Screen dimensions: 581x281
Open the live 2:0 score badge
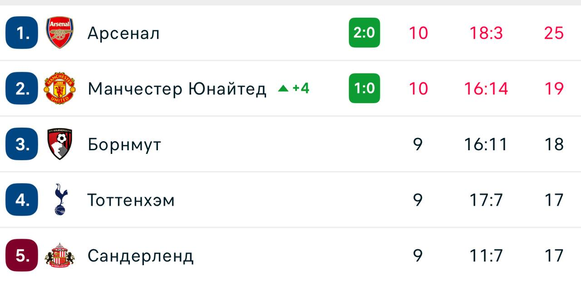(x=364, y=33)
